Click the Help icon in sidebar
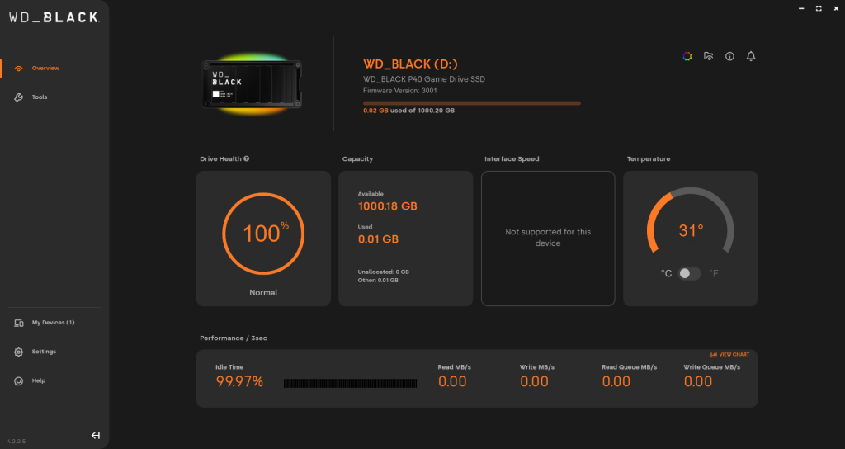845x449 pixels. [19, 381]
